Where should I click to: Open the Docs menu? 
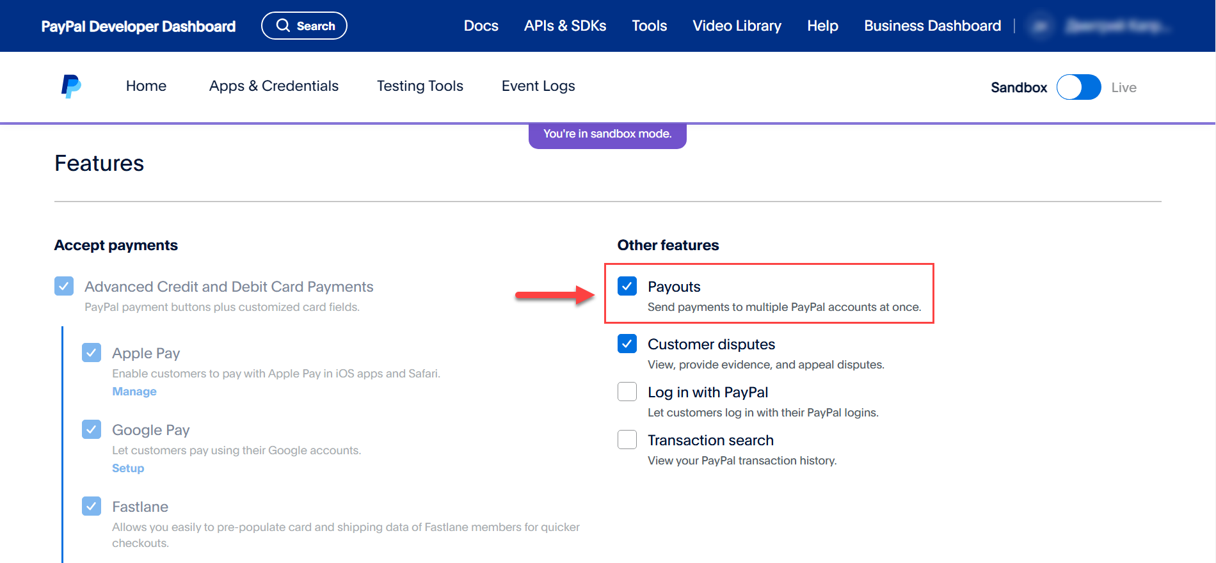[481, 26]
